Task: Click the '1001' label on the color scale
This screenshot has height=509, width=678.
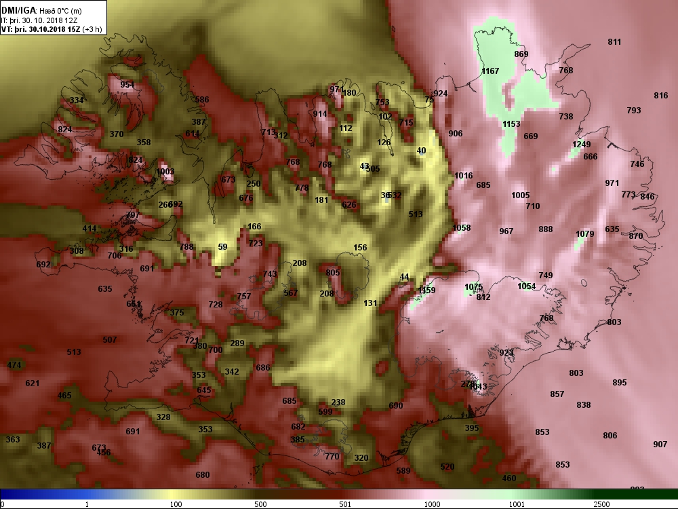Action: (x=517, y=504)
